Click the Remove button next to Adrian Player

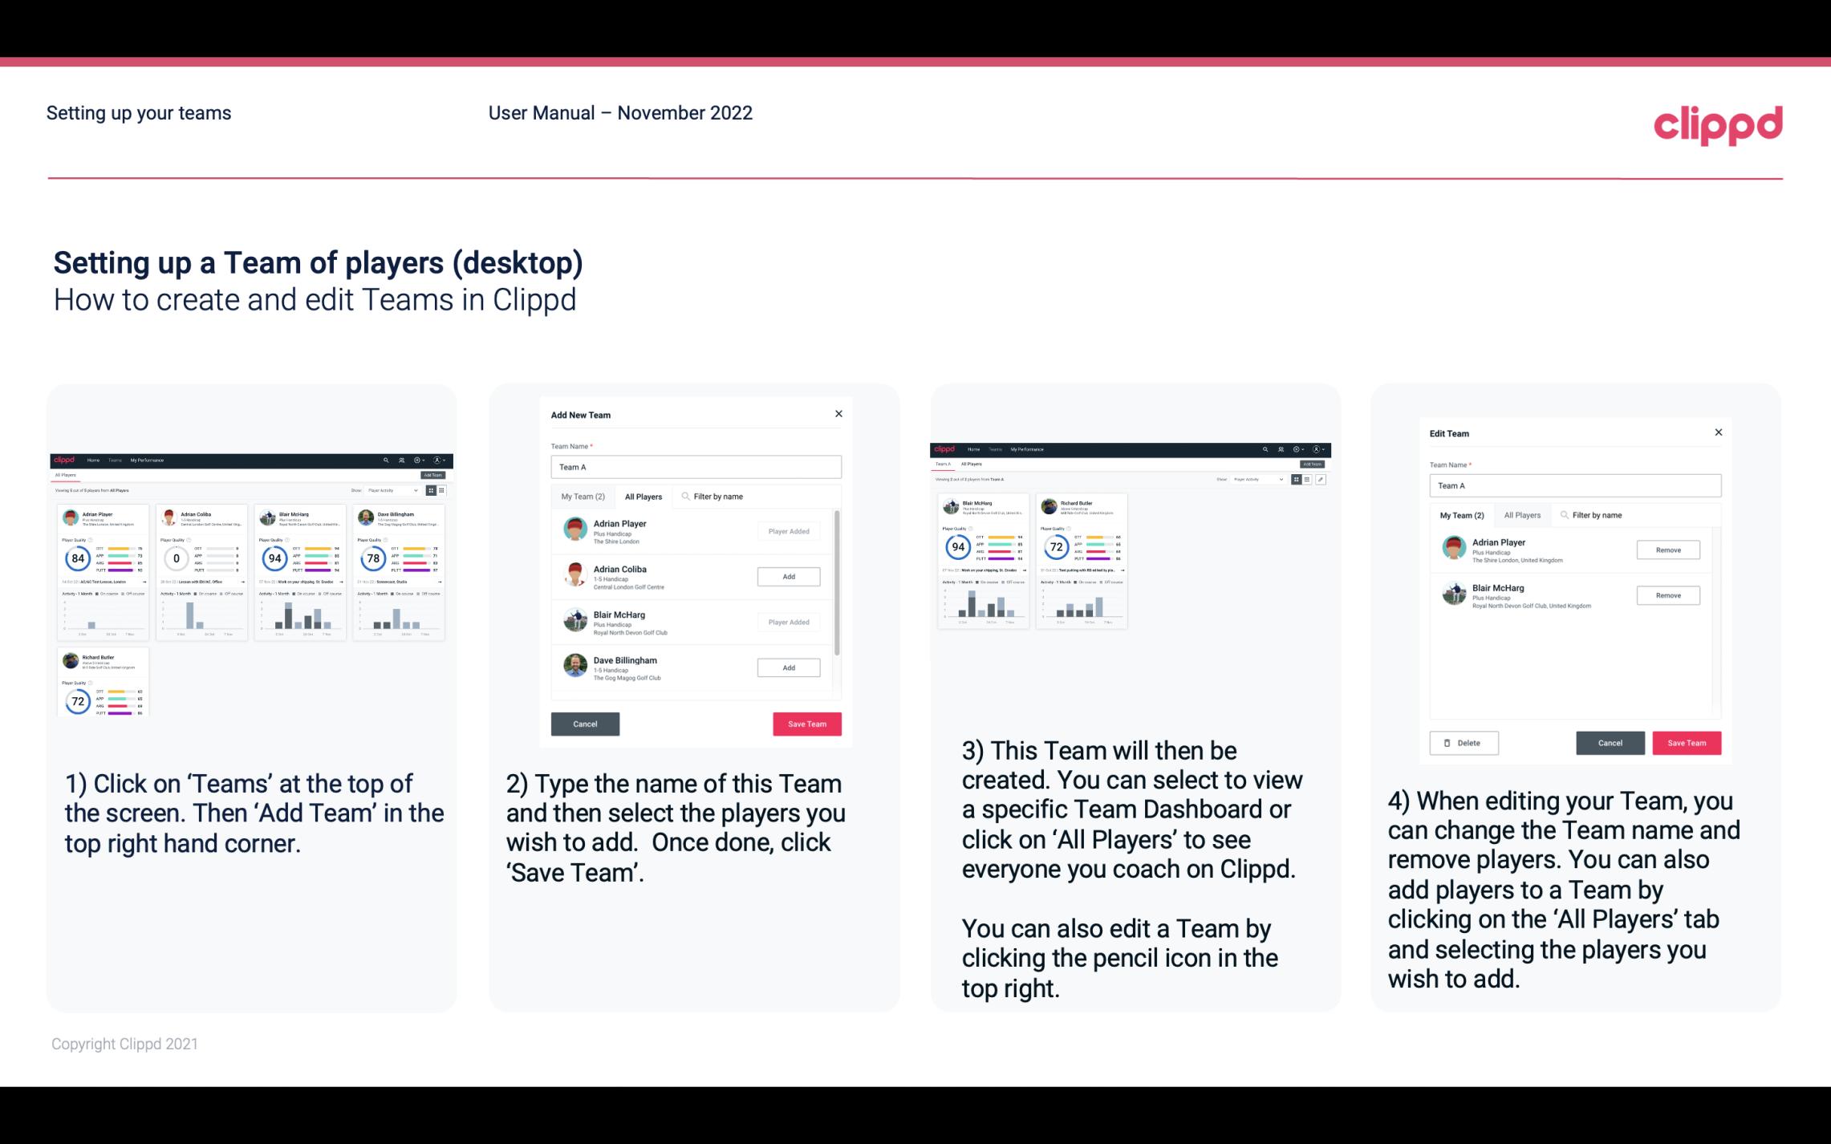1667,548
